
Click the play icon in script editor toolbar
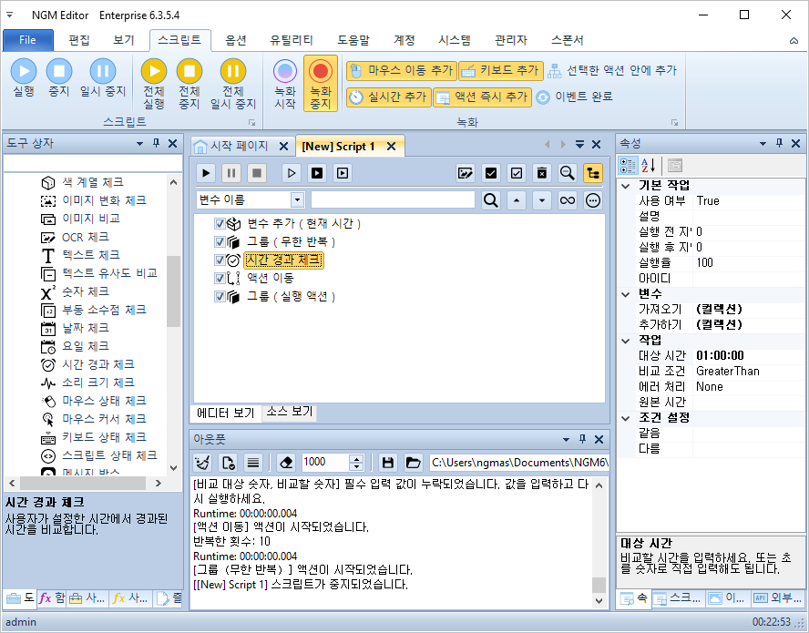[206, 173]
